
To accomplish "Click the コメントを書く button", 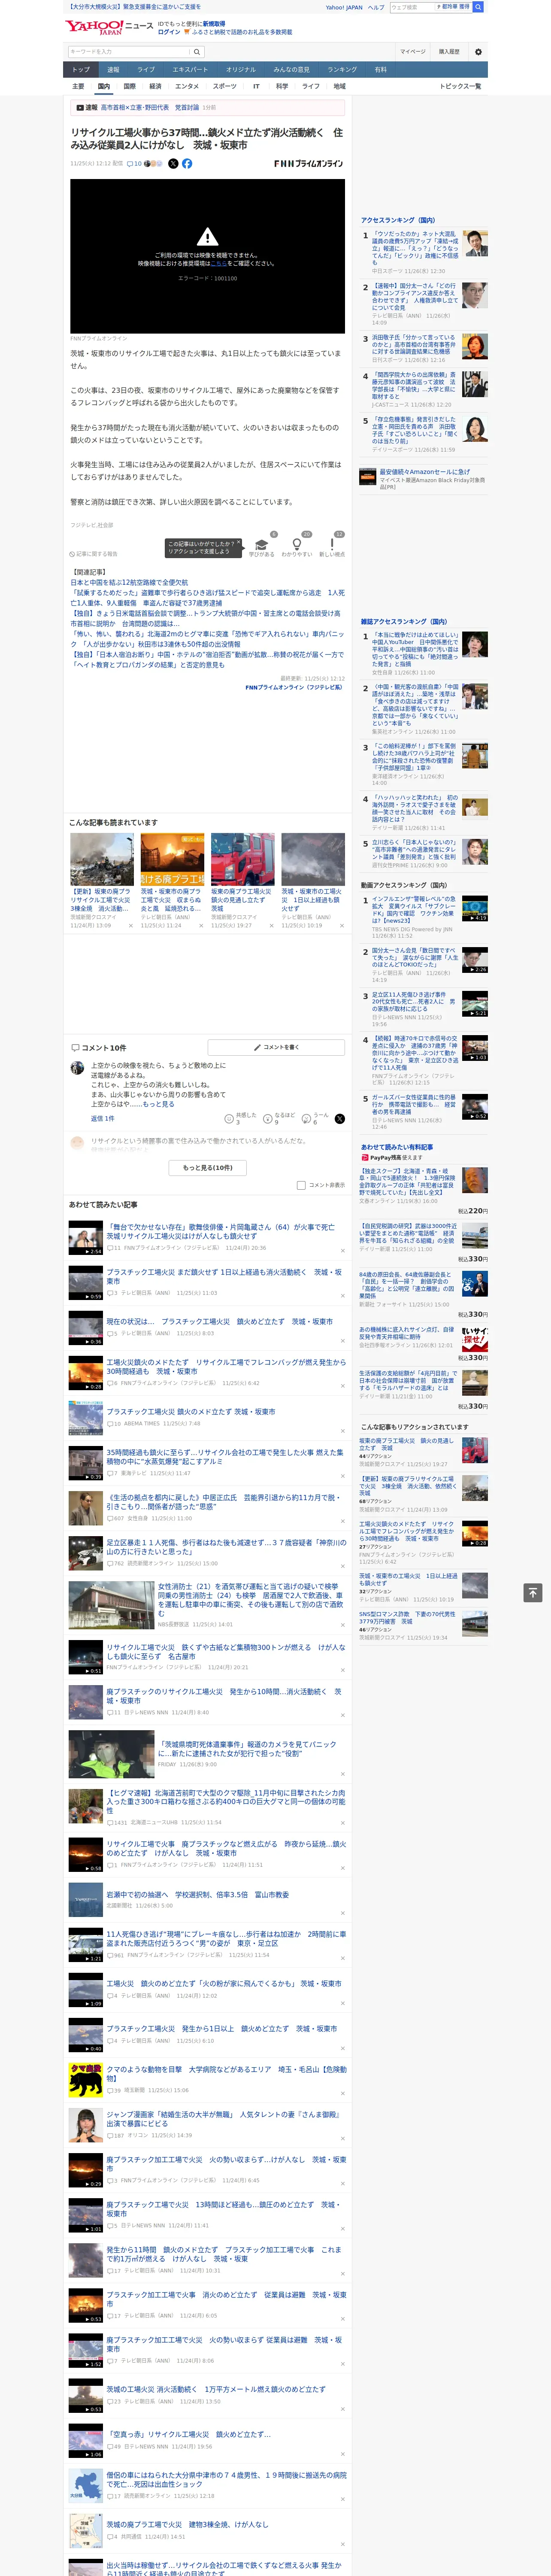I will pos(276,1047).
